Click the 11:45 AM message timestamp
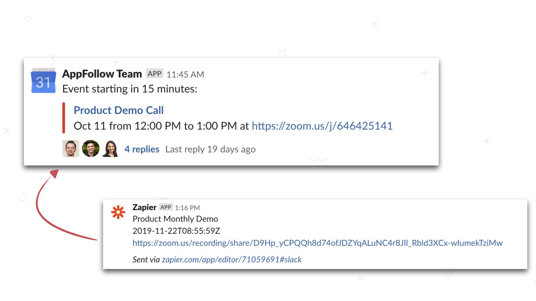Image resolution: width=536 pixels, height=301 pixels. tap(185, 74)
